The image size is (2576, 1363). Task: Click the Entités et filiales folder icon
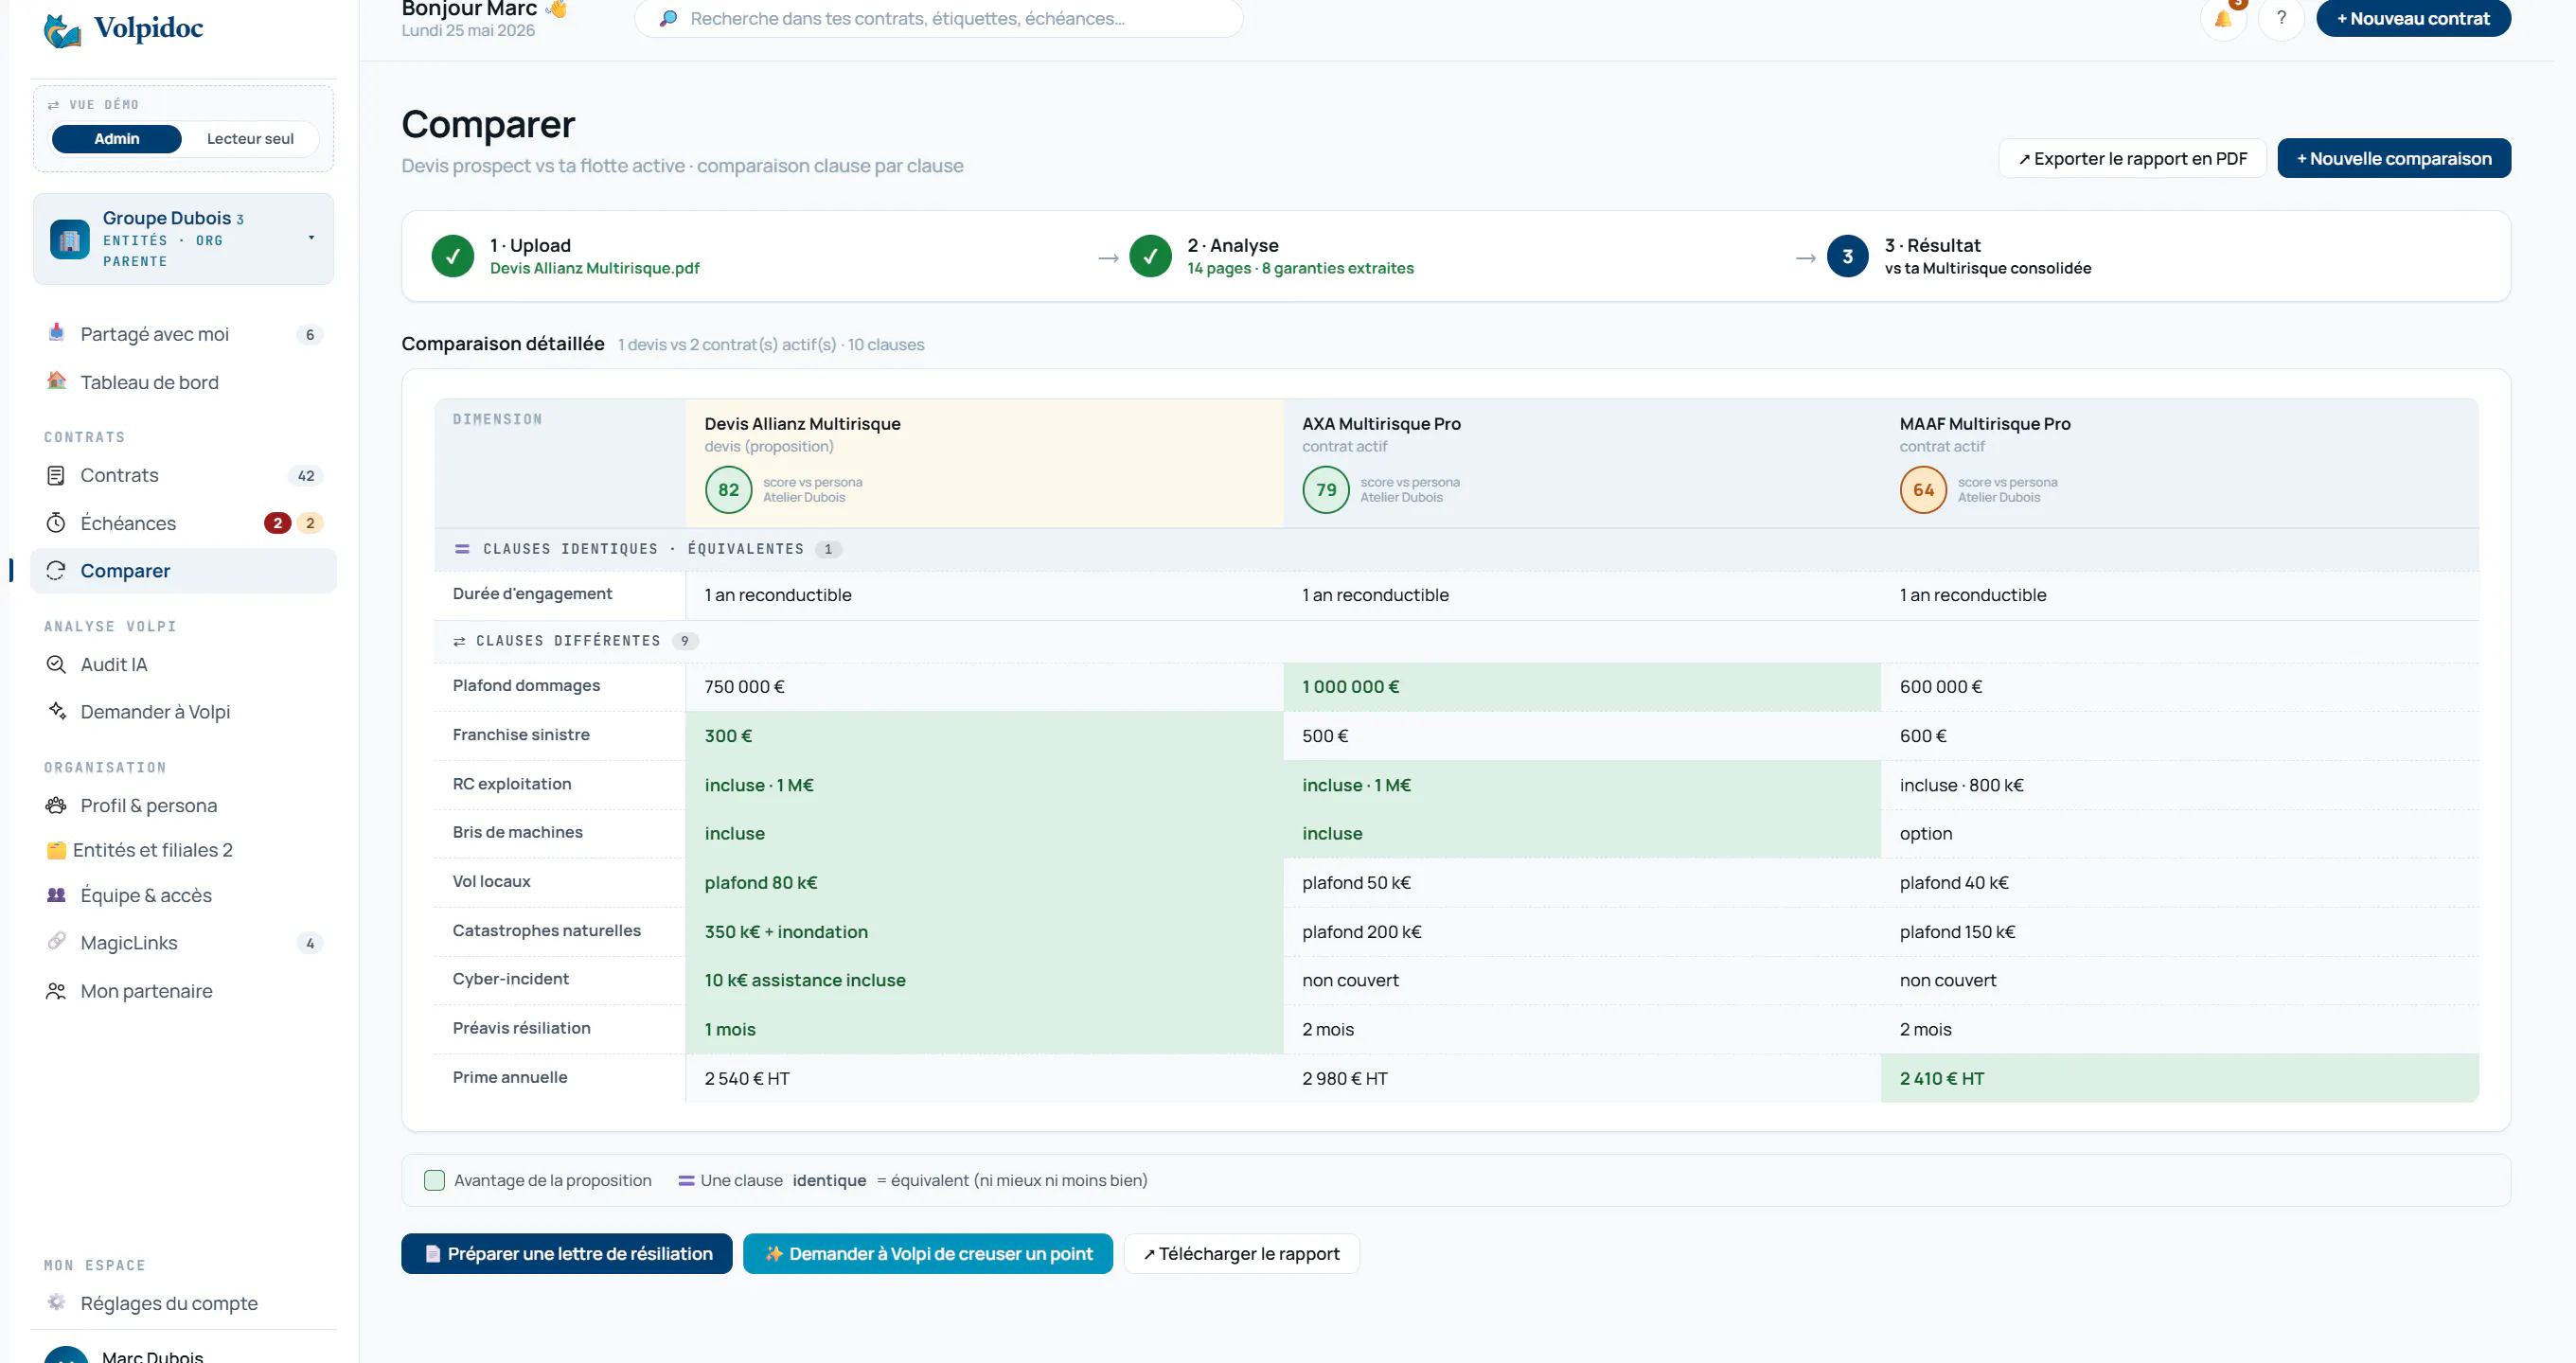coord(57,850)
